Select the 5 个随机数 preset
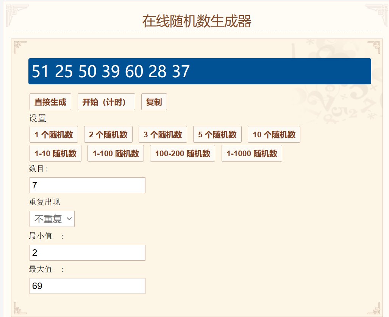The height and width of the screenshot is (317, 389). (x=217, y=134)
